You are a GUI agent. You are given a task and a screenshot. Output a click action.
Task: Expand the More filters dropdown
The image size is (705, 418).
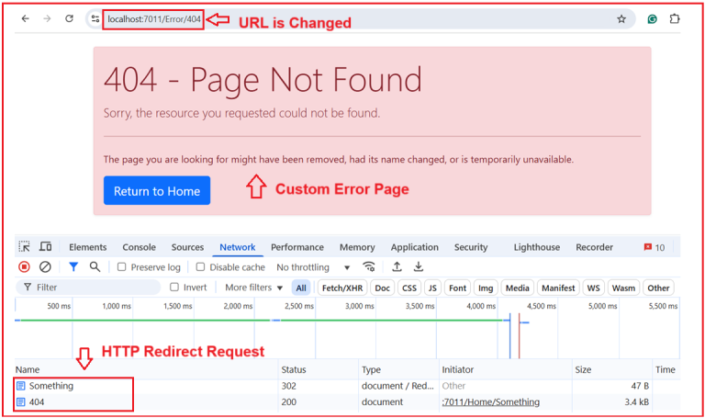tap(254, 288)
